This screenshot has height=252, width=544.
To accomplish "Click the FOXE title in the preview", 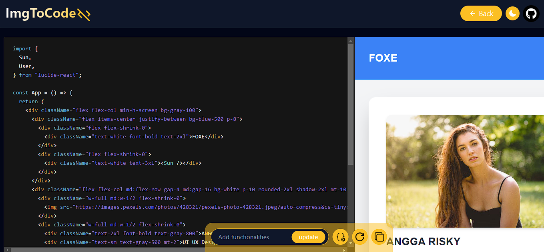I will (x=383, y=58).
